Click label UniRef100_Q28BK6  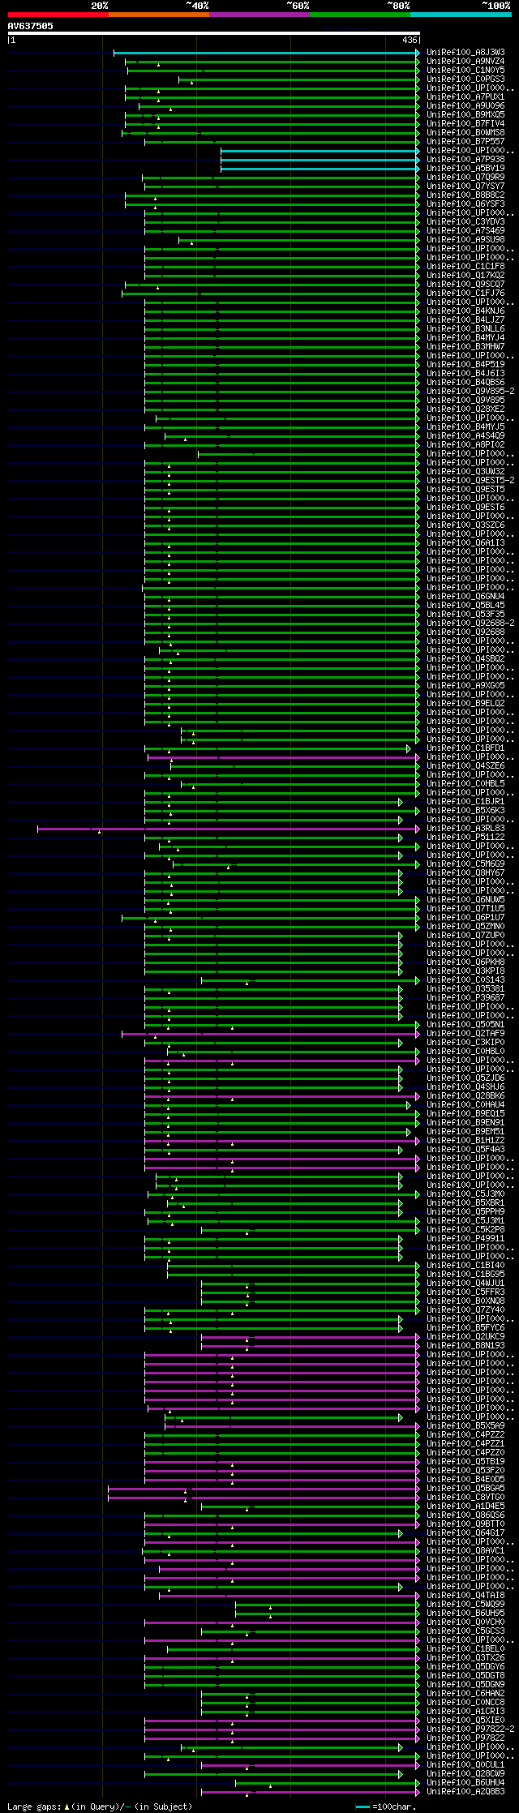[465, 1096]
